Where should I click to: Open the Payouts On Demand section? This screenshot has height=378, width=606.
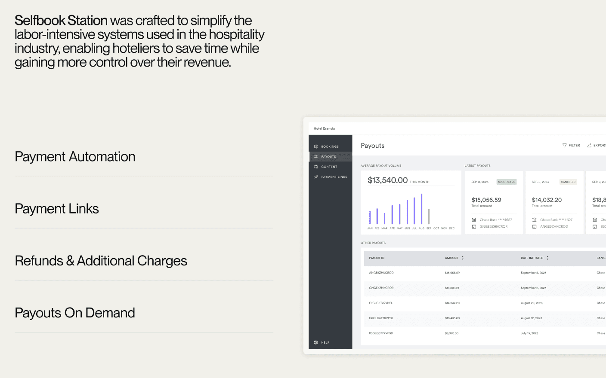(x=75, y=313)
